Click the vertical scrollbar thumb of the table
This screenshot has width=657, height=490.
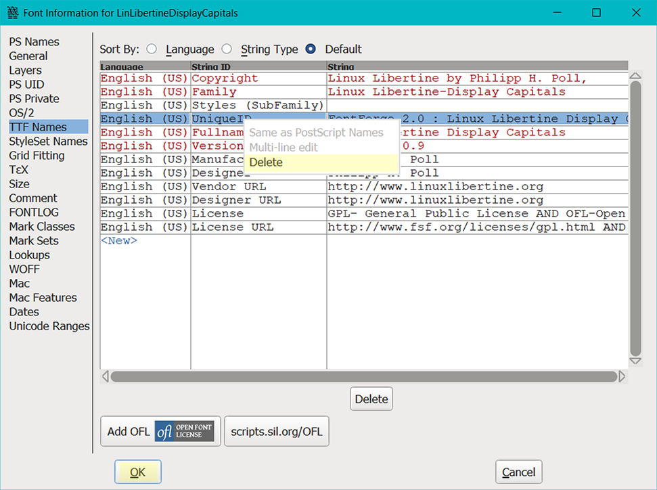point(635,219)
